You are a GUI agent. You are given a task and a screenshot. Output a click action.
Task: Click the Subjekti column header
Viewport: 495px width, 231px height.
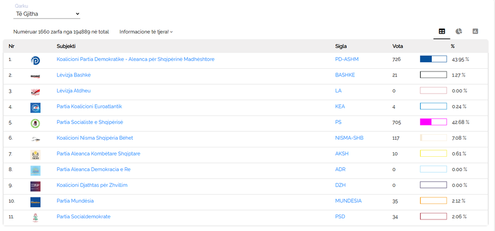click(x=66, y=46)
